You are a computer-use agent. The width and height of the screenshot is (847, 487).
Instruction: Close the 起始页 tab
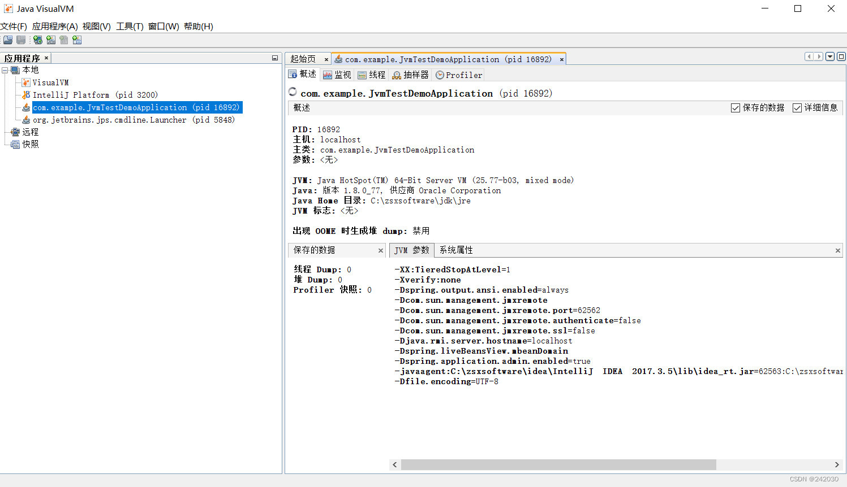(x=326, y=59)
